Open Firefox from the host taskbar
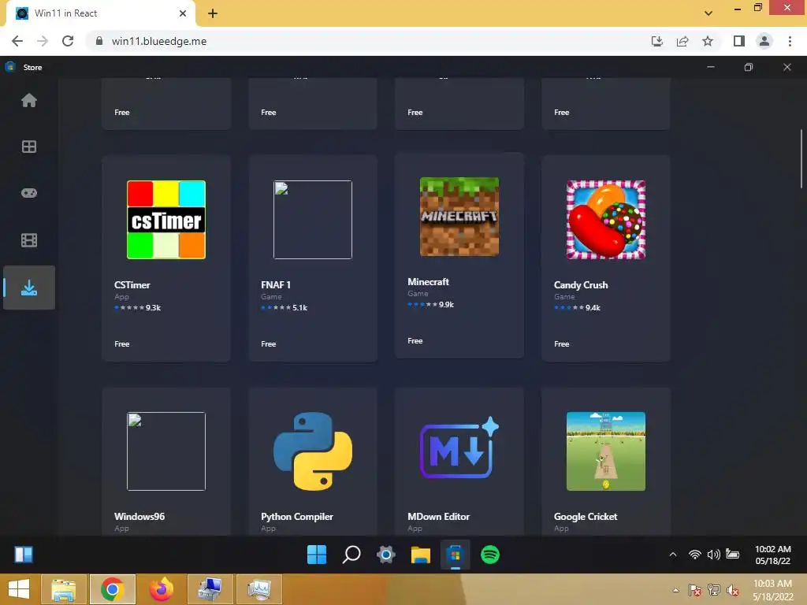This screenshot has width=807, height=605. click(161, 589)
